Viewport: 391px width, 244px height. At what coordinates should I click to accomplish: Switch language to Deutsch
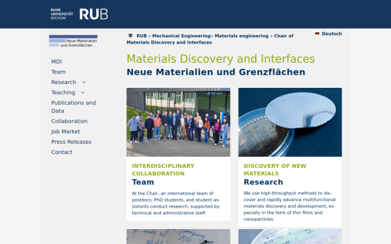point(332,34)
